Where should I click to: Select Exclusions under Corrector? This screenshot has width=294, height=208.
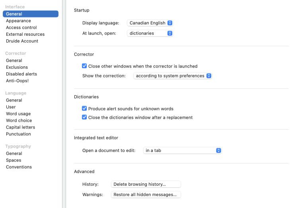pyautogui.click(x=17, y=67)
